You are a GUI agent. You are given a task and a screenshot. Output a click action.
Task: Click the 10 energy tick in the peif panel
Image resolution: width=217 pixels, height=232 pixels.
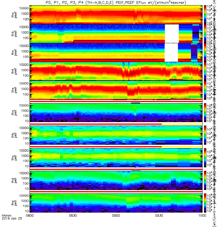tap(27, 211)
